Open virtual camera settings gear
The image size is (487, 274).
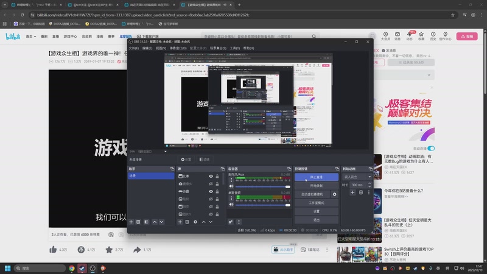point(334,194)
